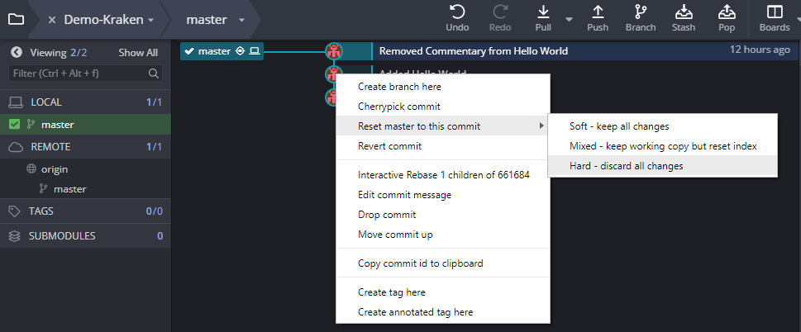Image resolution: width=801 pixels, height=332 pixels.
Task: Click the master branch label in the graph
Action: tap(222, 51)
